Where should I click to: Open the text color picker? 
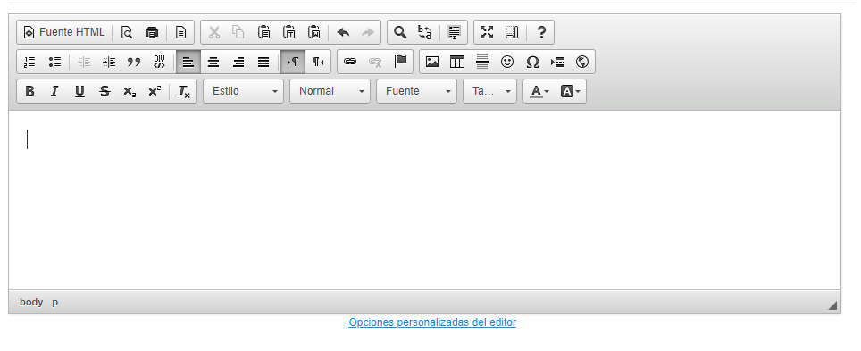point(539,91)
